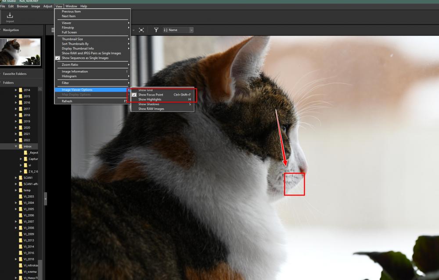Open the Thumbnail Size submenu
Image resolution: width=439 pixels, height=280 pixels.
click(x=92, y=39)
